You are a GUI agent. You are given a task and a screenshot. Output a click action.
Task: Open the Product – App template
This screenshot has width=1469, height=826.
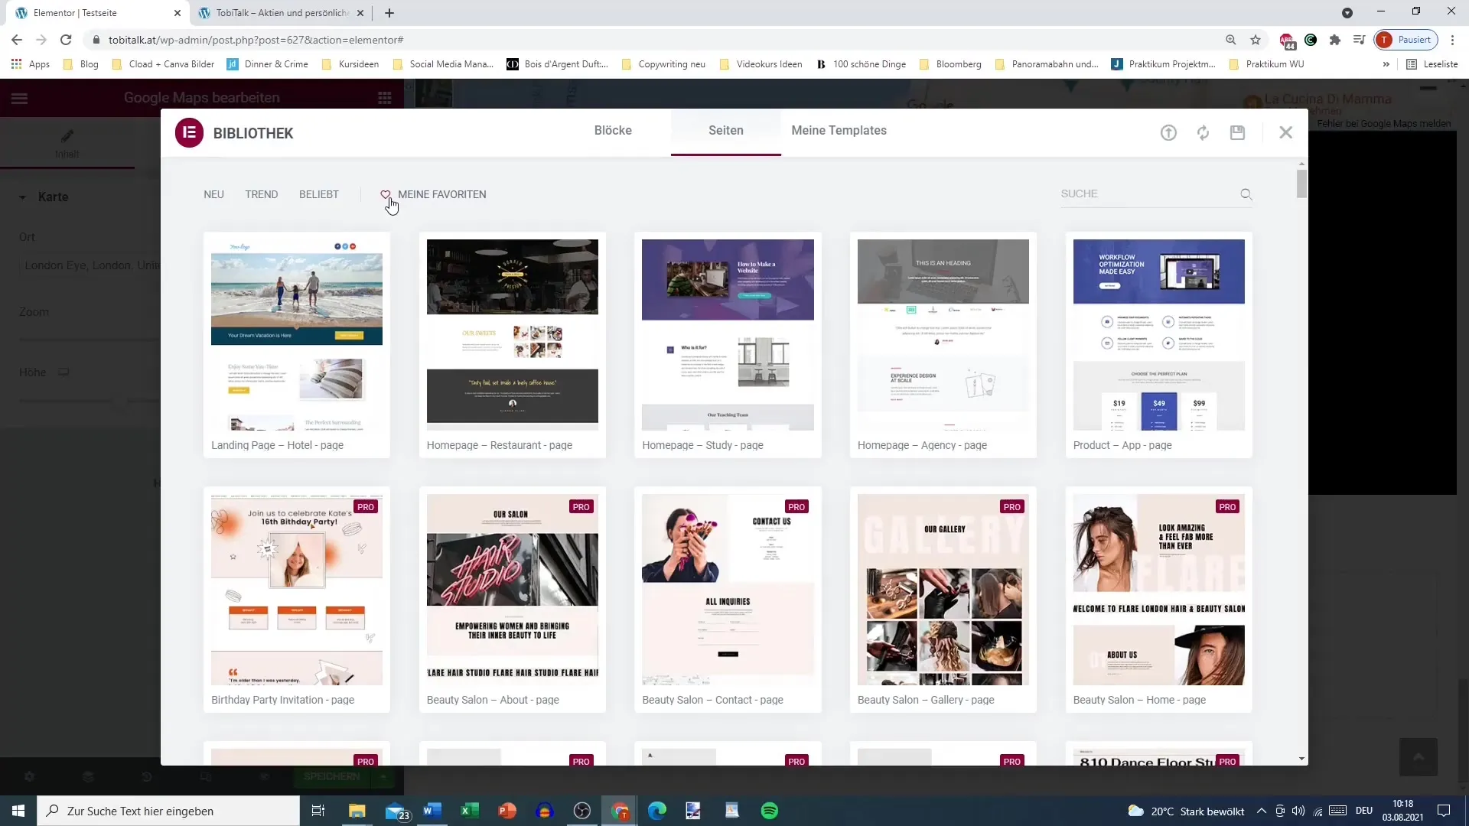click(x=1158, y=344)
